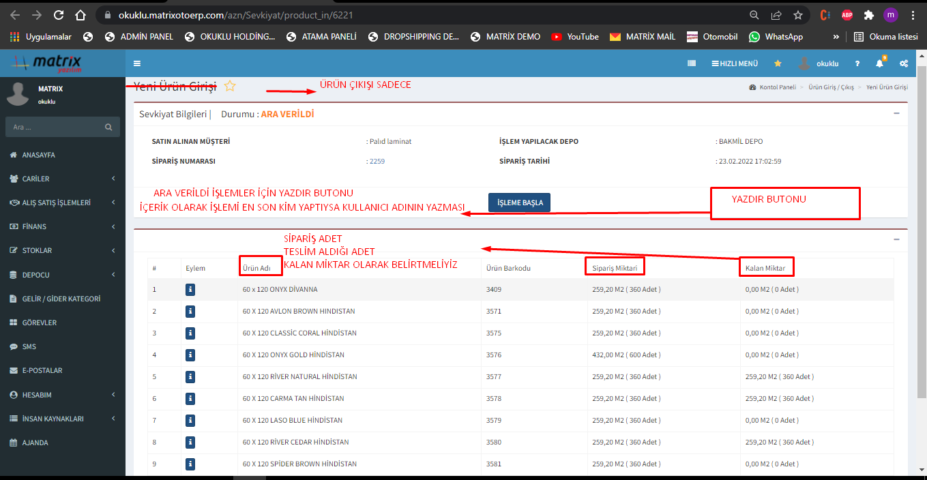Viewport: 927px width, 480px height.
Task: Expand the STOKLAR sidebar menu
Action: (x=62, y=250)
